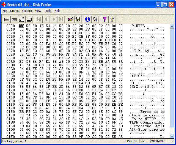Click the ASCII text 'Error de le'

point(152,112)
